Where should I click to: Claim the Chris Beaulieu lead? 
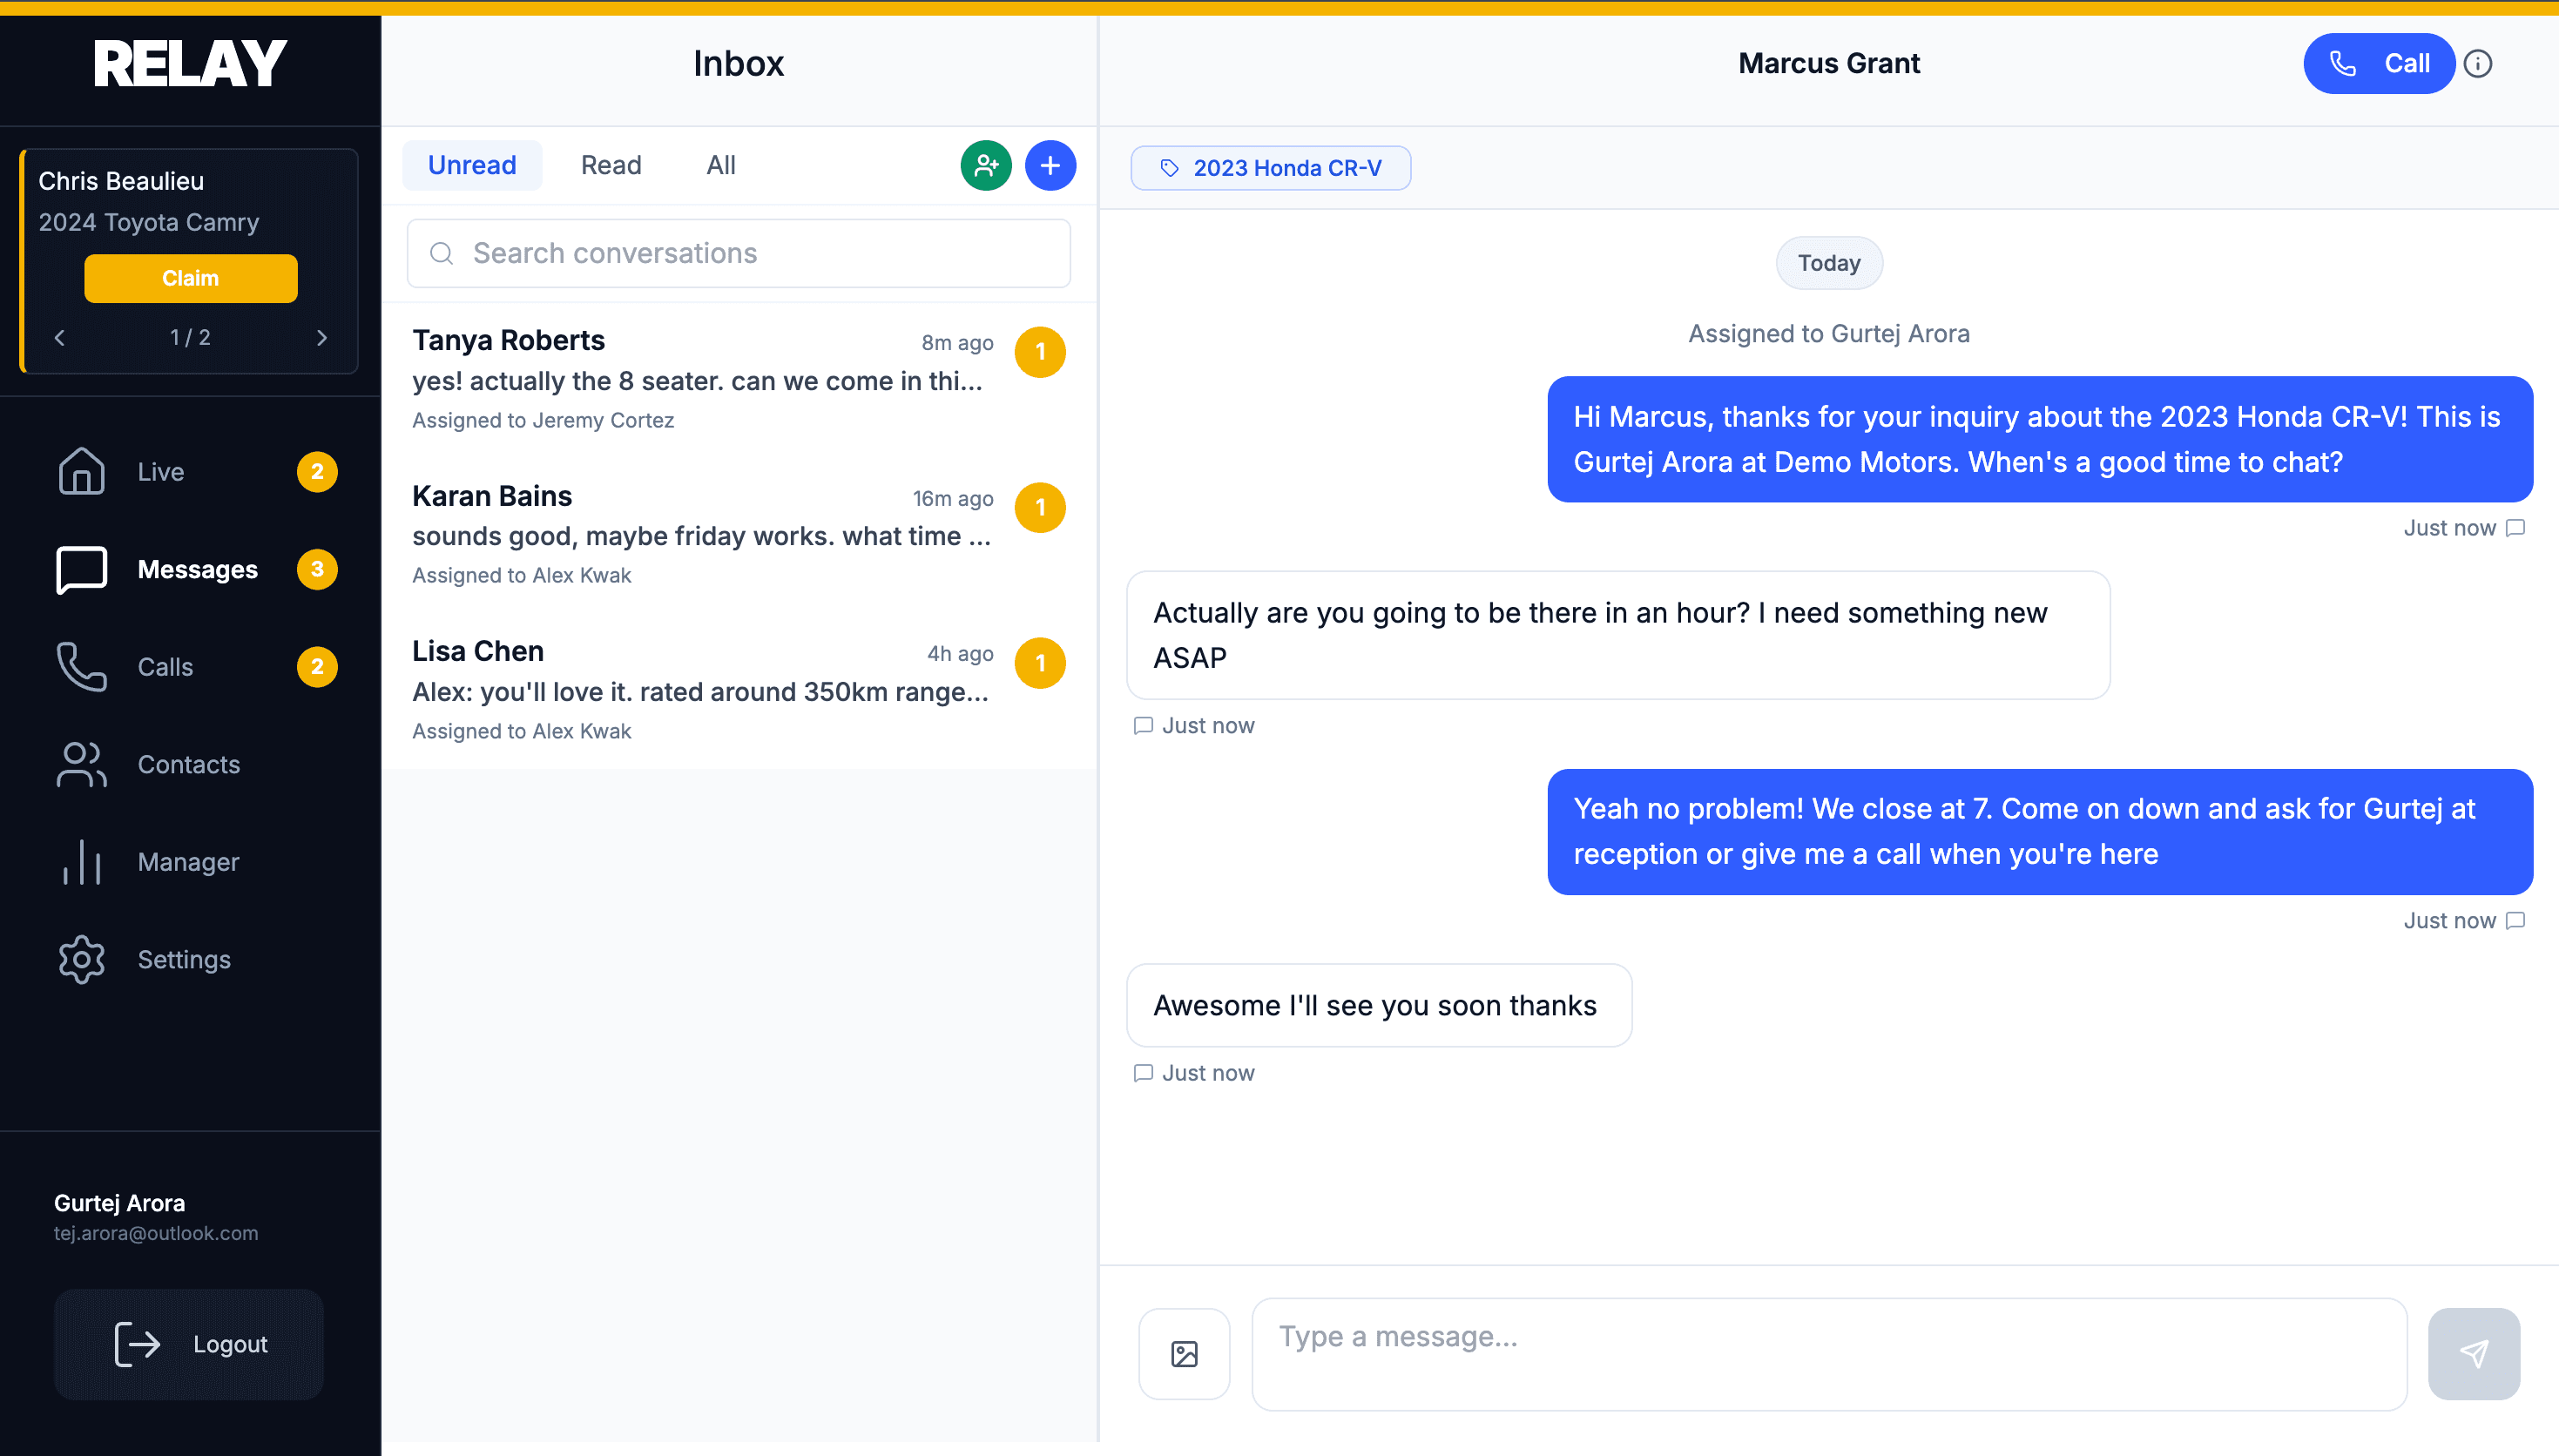pos(190,278)
